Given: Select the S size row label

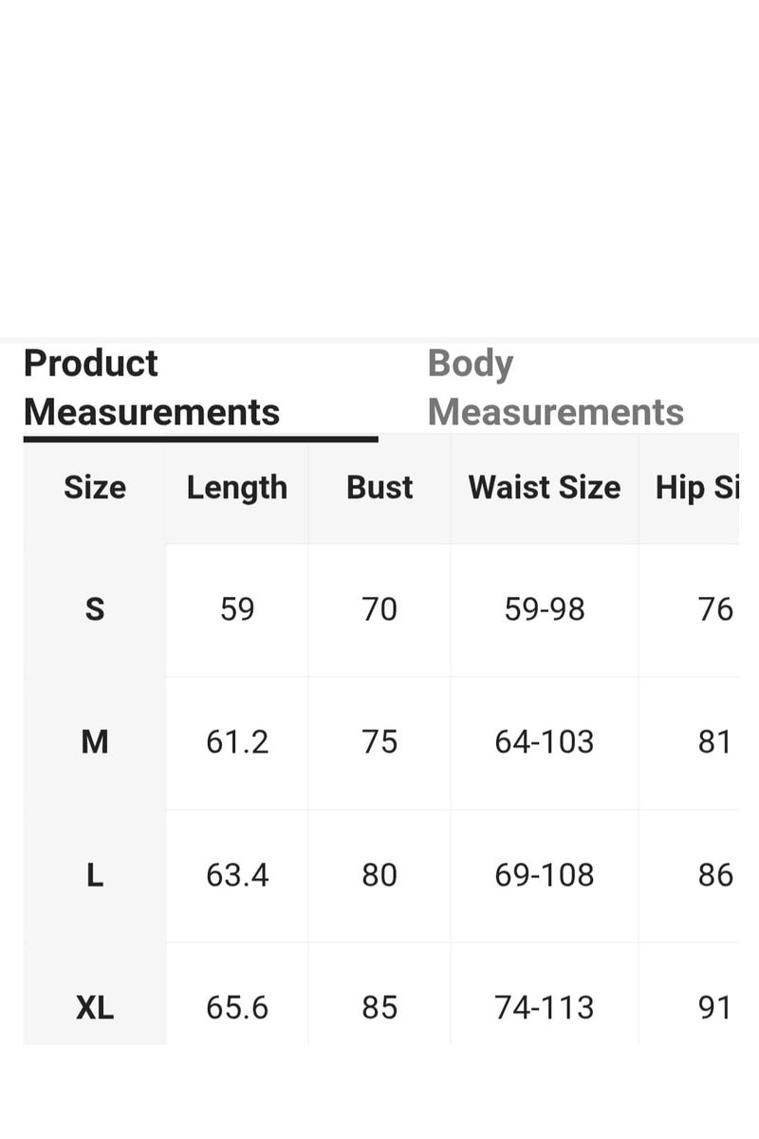Looking at the screenshot, I should pyautogui.click(x=95, y=609).
